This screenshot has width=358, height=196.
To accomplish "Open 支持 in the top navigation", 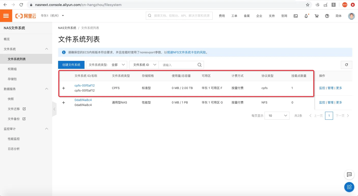I will [x=272, y=16].
